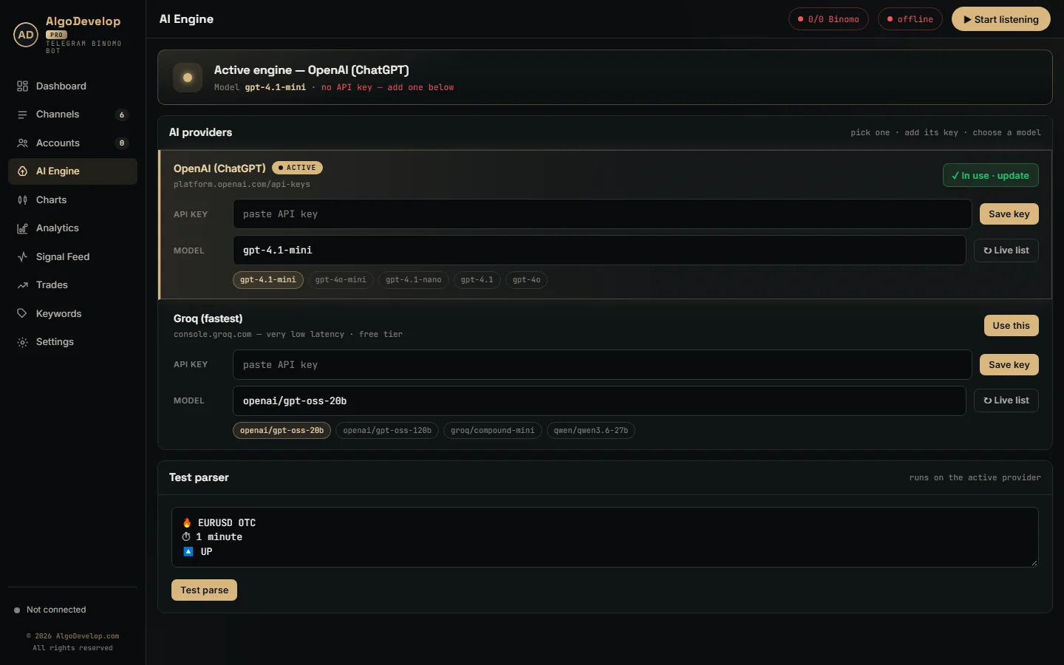Open Channels via its sidebar icon
Screen dimensions: 1064x665
(22, 115)
